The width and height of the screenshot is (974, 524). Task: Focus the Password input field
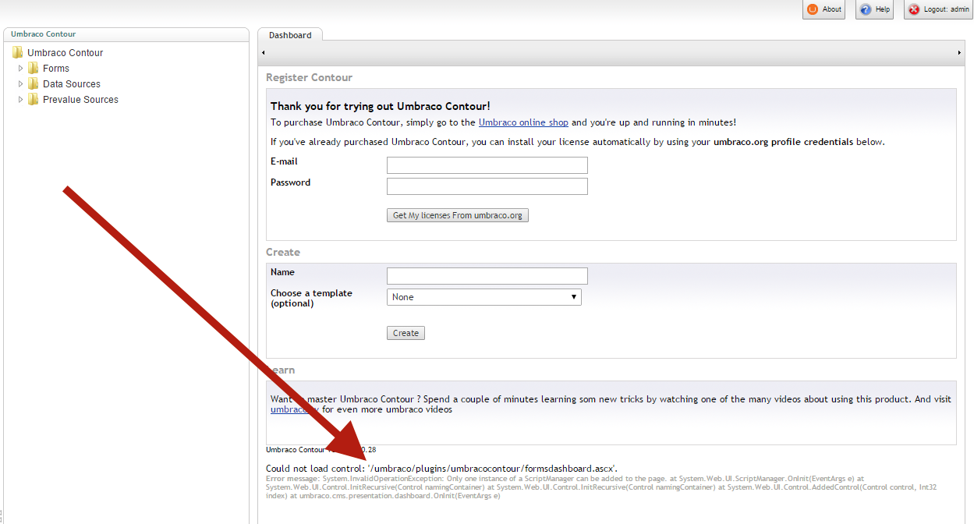tap(487, 186)
